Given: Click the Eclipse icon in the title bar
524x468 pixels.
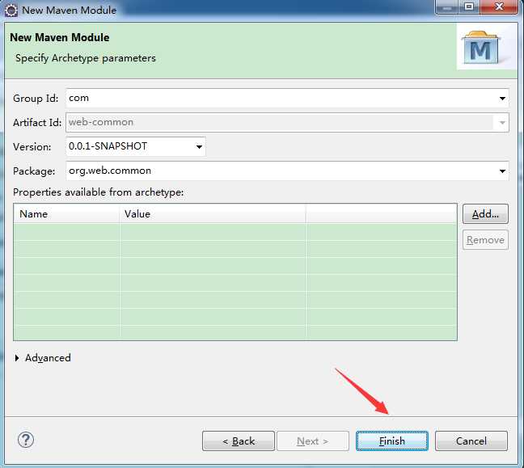Looking at the screenshot, I should pos(11,10).
